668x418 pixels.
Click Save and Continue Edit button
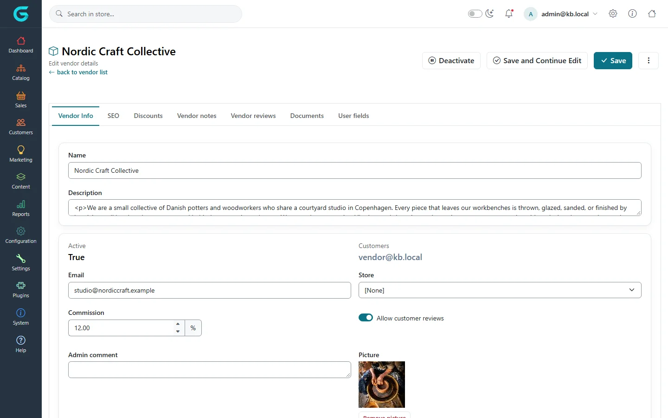point(537,60)
